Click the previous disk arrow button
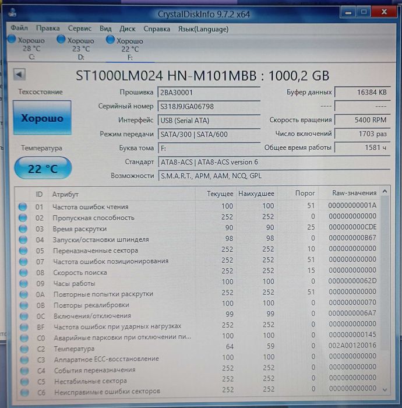 pos(19,75)
